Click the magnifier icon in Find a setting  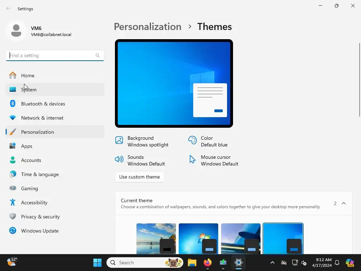98,55
